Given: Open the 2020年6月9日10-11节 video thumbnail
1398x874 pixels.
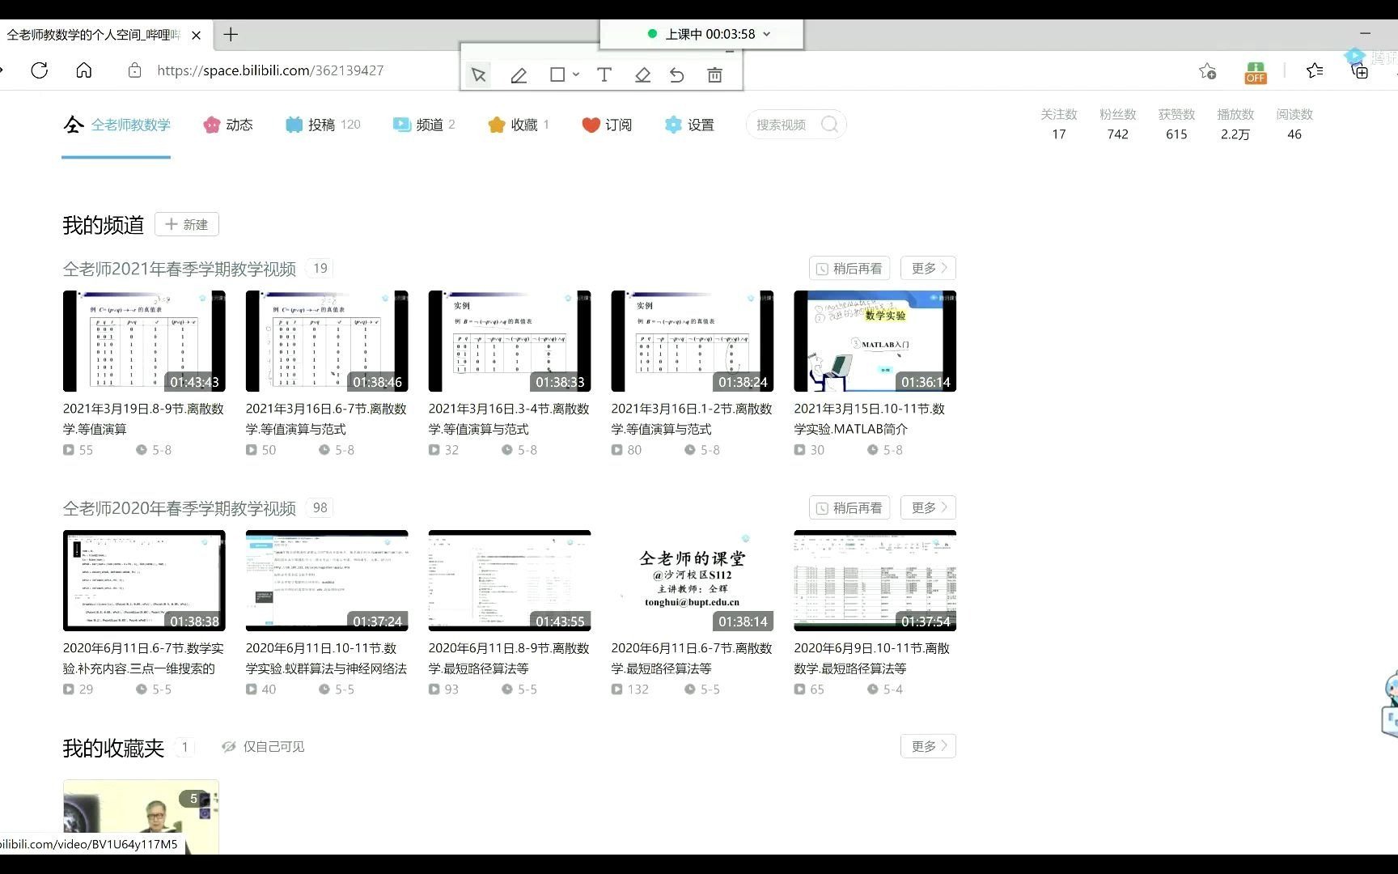Looking at the screenshot, I should (875, 581).
